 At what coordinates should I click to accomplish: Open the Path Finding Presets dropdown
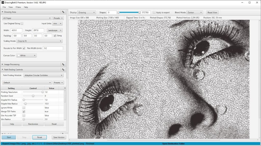click(x=58, y=83)
